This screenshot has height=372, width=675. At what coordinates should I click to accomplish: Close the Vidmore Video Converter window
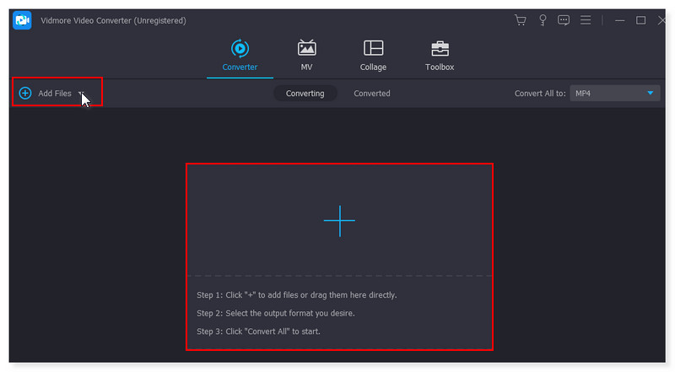coord(661,20)
